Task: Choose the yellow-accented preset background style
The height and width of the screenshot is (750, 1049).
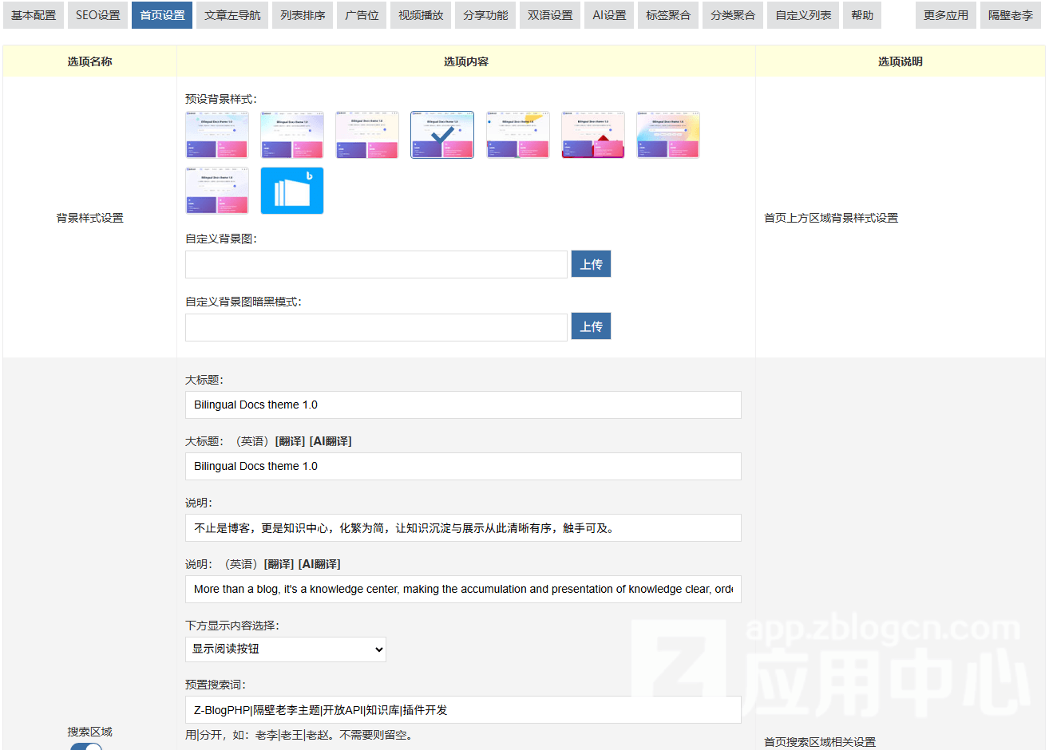Action: (517, 134)
